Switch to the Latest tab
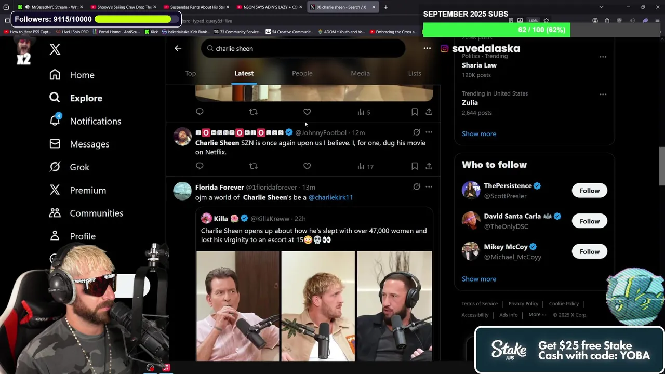Image resolution: width=665 pixels, height=374 pixels. pyautogui.click(x=244, y=73)
